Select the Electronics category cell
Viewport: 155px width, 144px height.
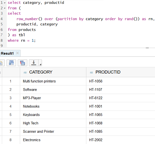tap(53, 140)
